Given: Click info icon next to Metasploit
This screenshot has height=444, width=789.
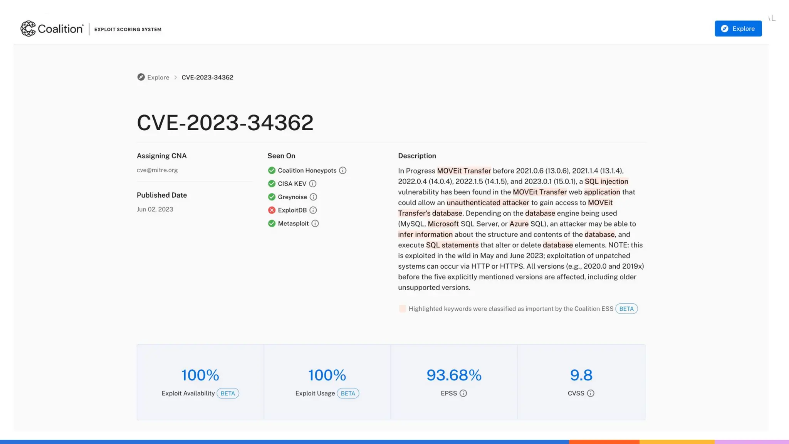Looking at the screenshot, I should [315, 224].
